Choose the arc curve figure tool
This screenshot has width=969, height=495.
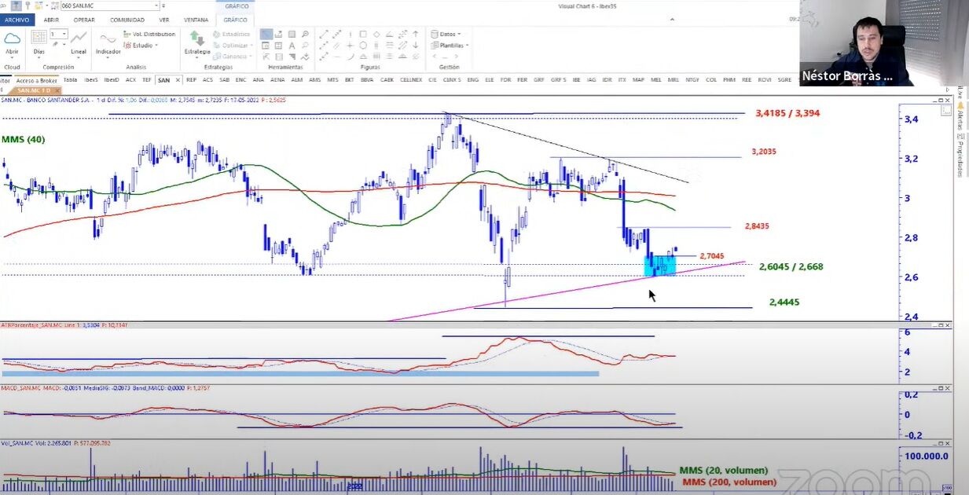pyautogui.click(x=351, y=57)
